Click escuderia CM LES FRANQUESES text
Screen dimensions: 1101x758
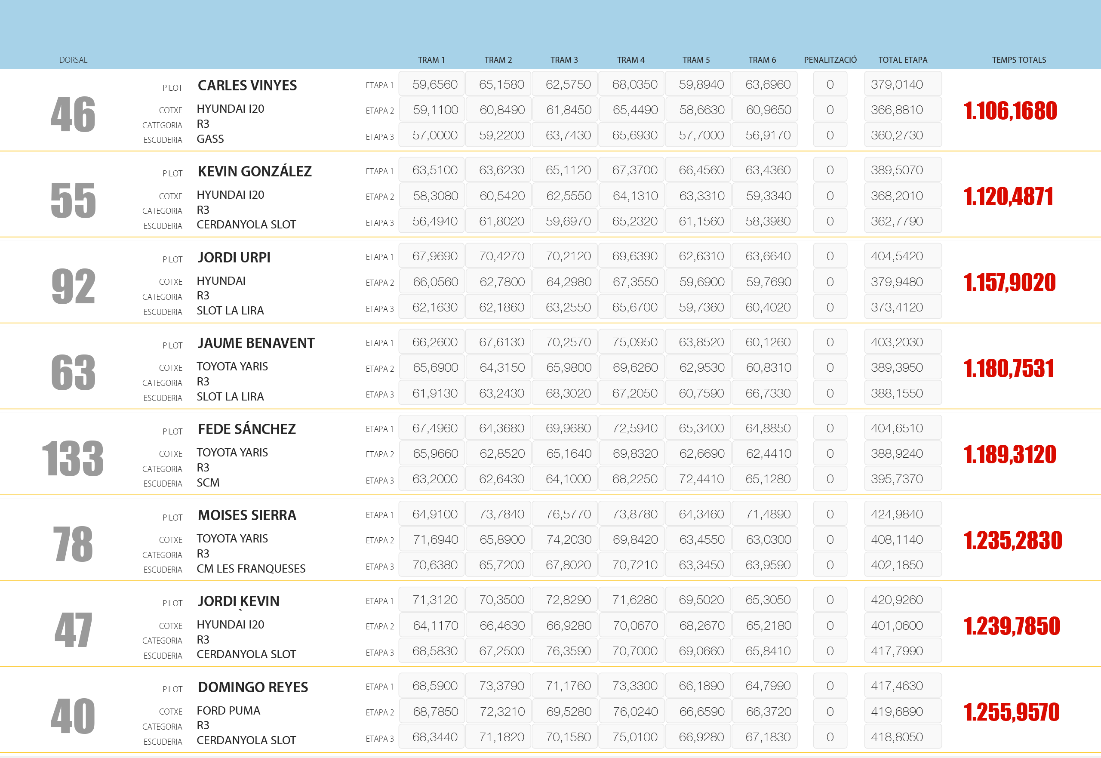pyautogui.click(x=251, y=569)
